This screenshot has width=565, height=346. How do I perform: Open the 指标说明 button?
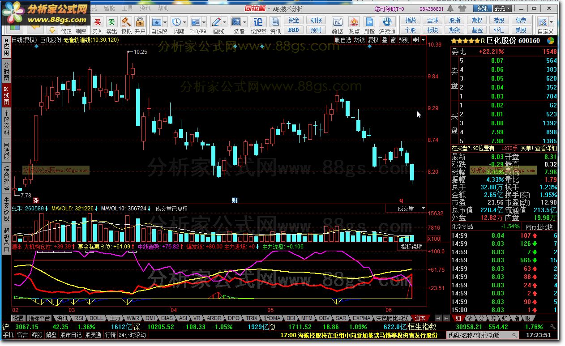coord(411,247)
